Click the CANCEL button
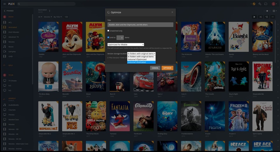 click(x=155, y=68)
